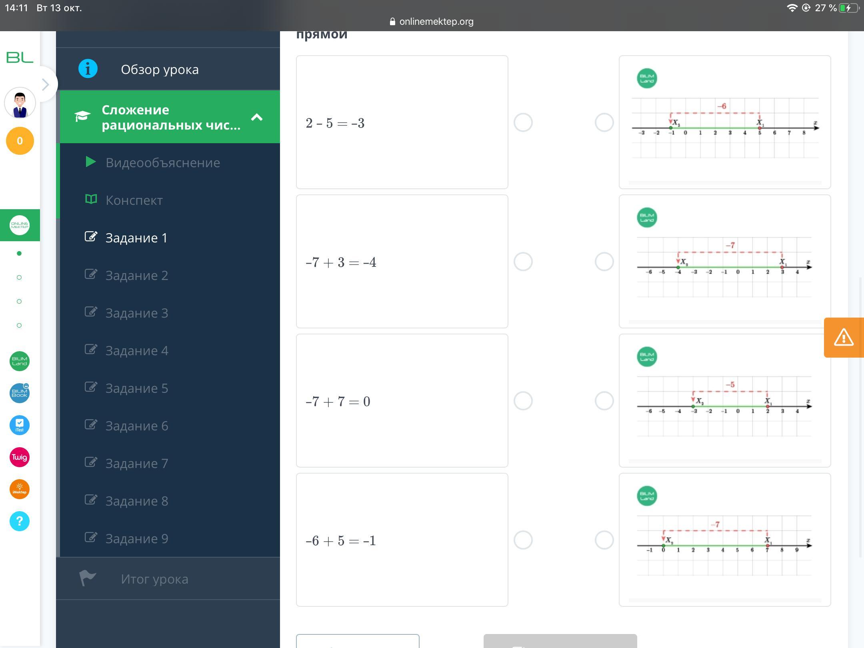Collapse the Сложение рациональных чисел section
Image resolution: width=864 pixels, height=648 pixels.
[x=256, y=117]
